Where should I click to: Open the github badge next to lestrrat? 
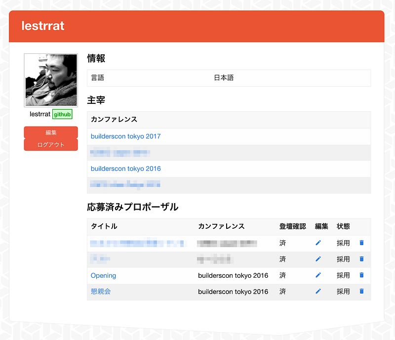(x=62, y=114)
